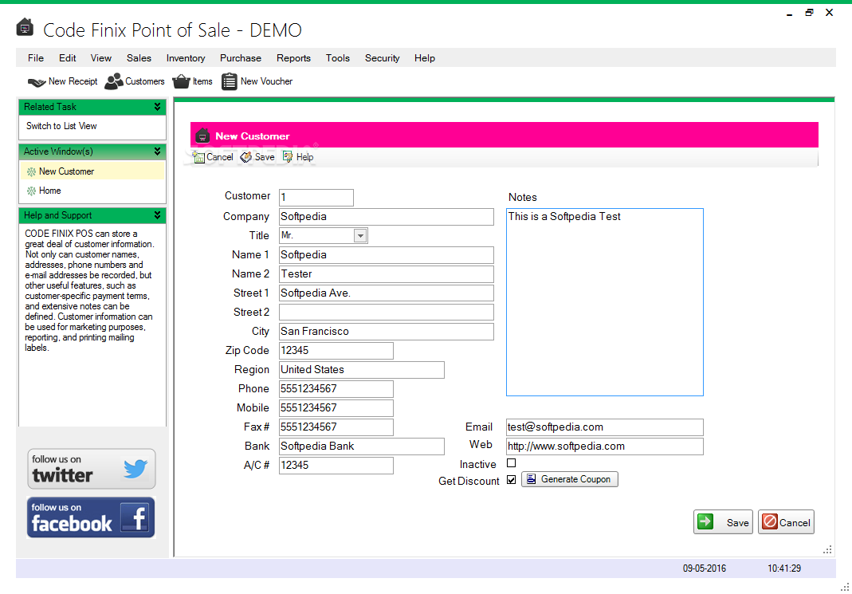
Task: Click the time 10:41:29 in status bar
Action: click(x=784, y=568)
